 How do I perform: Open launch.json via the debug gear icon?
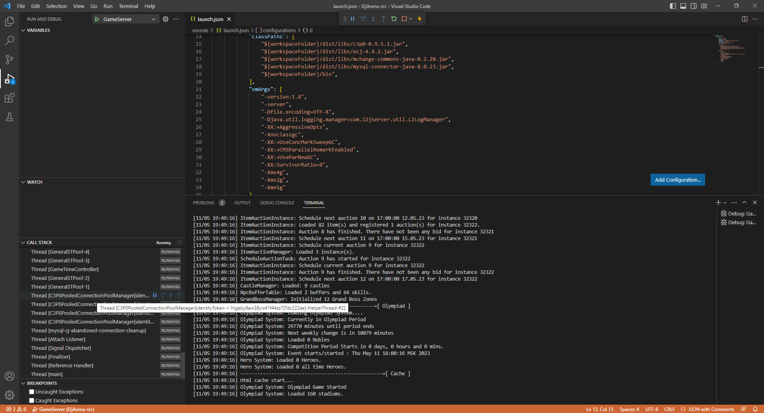point(166,19)
